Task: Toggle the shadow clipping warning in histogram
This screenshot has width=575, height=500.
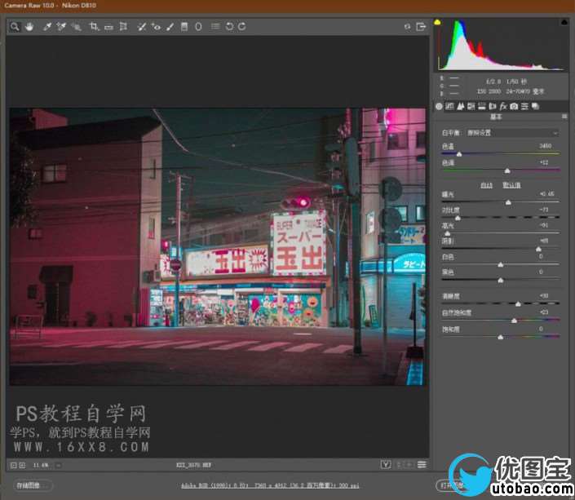Action: point(437,22)
